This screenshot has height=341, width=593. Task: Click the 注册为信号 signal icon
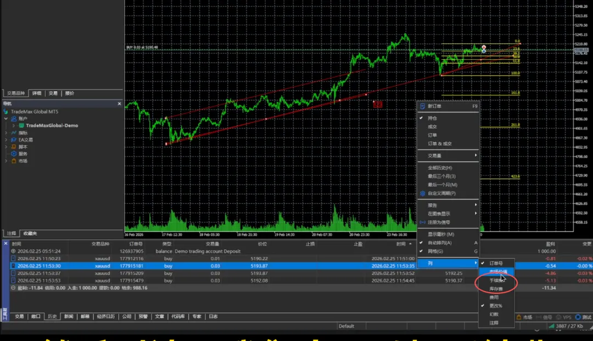(x=422, y=222)
